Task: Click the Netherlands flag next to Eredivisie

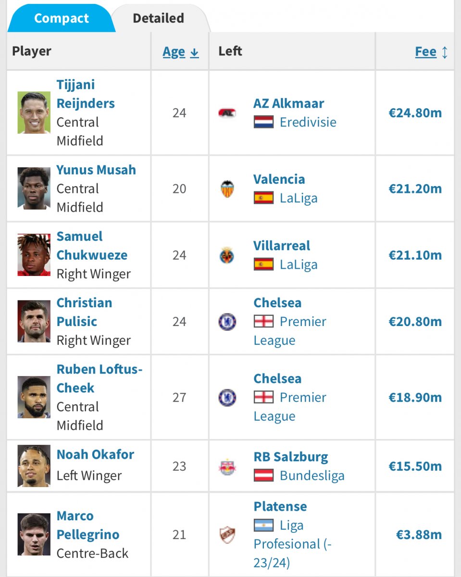Action: coord(263,122)
